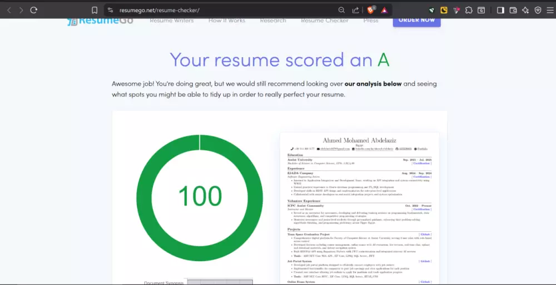Bookmark this page with the bookmark icon
556x285 pixels.
(x=95, y=10)
